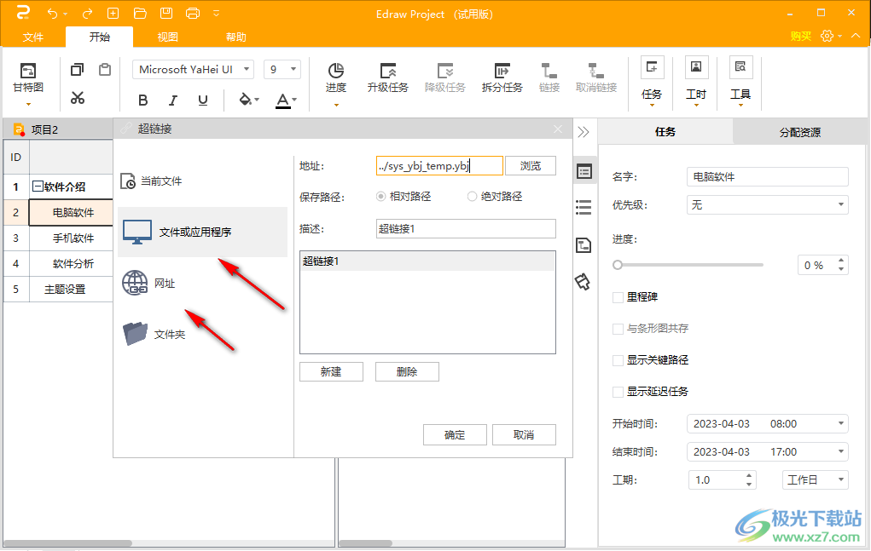Switch to Task (任务) panel tab
The width and height of the screenshot is (871, 551).
pyautogui.click(x=665, y=132)
